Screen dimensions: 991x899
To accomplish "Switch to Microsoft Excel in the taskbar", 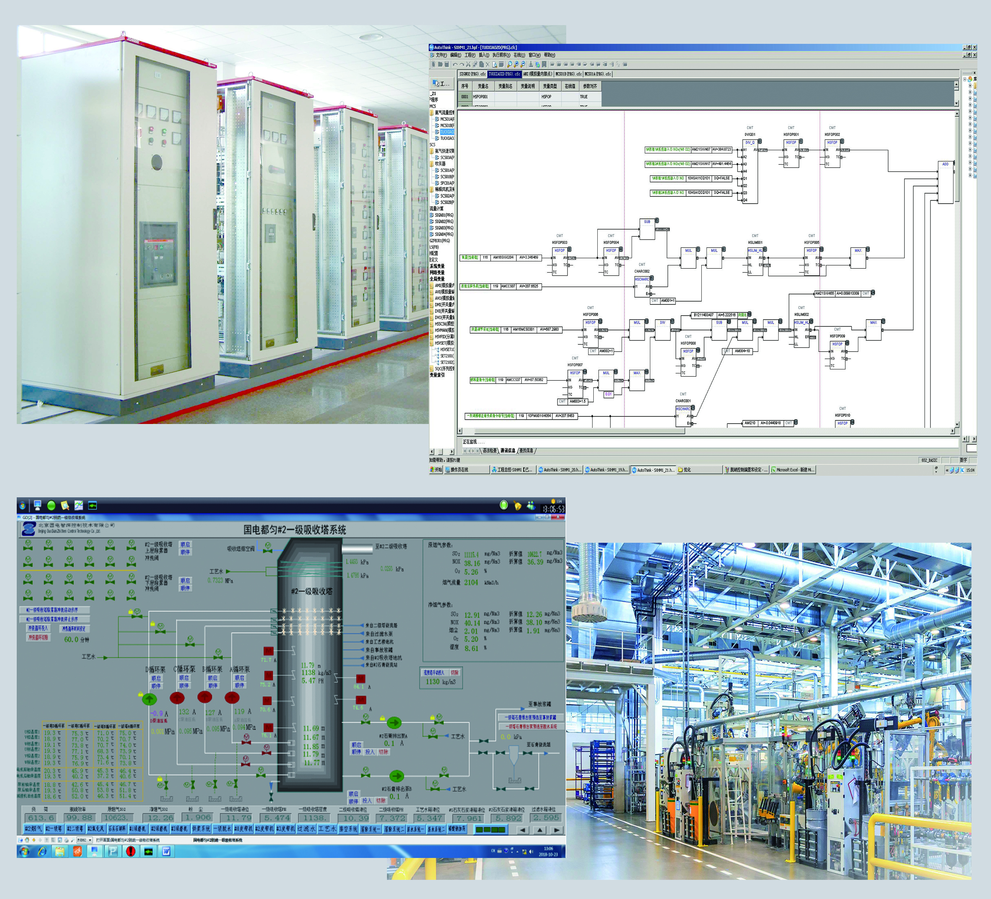I will click(x=793, y=470).
